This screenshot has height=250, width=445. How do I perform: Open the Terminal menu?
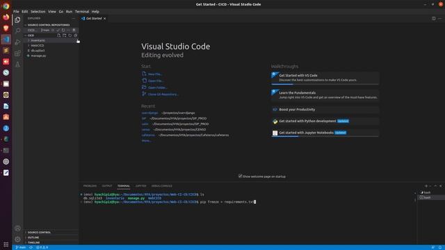pyautogui.click(x=82, y=12)
